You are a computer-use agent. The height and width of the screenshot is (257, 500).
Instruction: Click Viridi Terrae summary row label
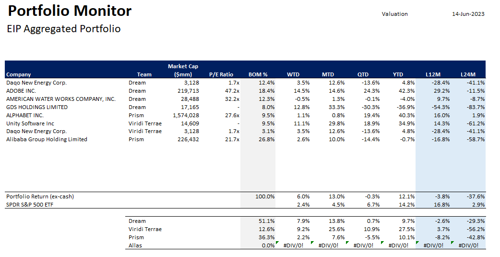point(145,229)
